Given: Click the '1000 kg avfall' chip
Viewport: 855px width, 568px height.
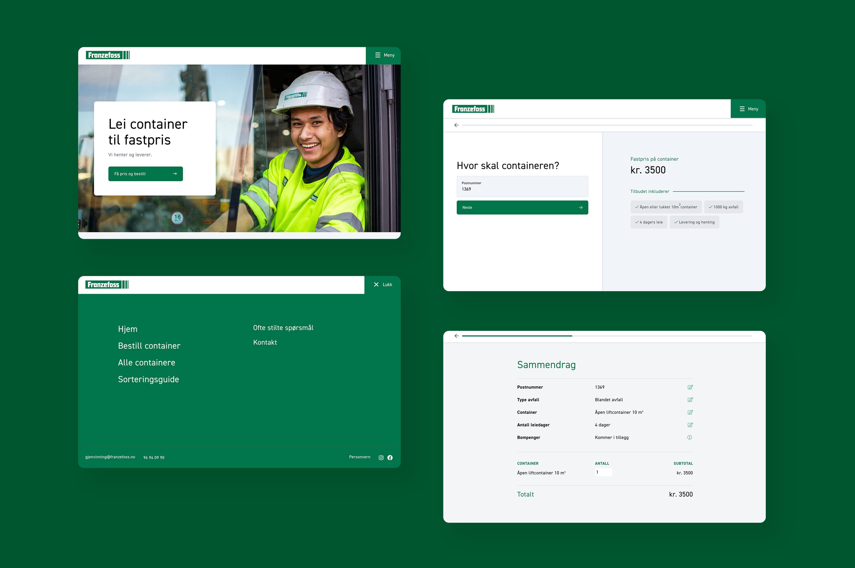Looking at the screenshot, I should (x=723, y=207).
